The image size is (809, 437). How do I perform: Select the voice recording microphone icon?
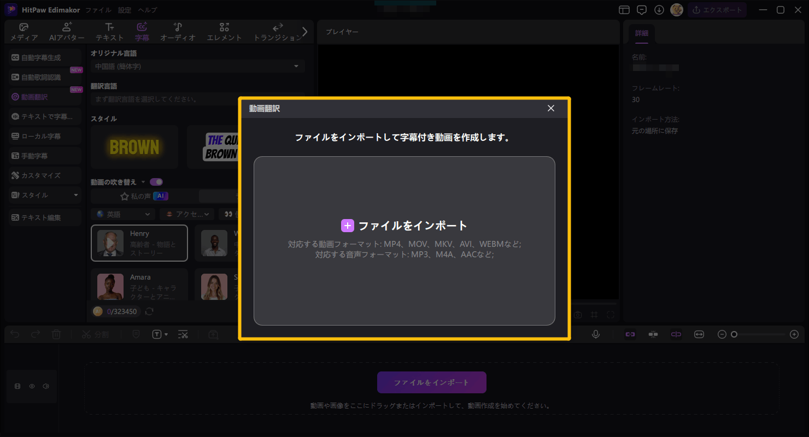pyautogui.click(x=596, y=334)
